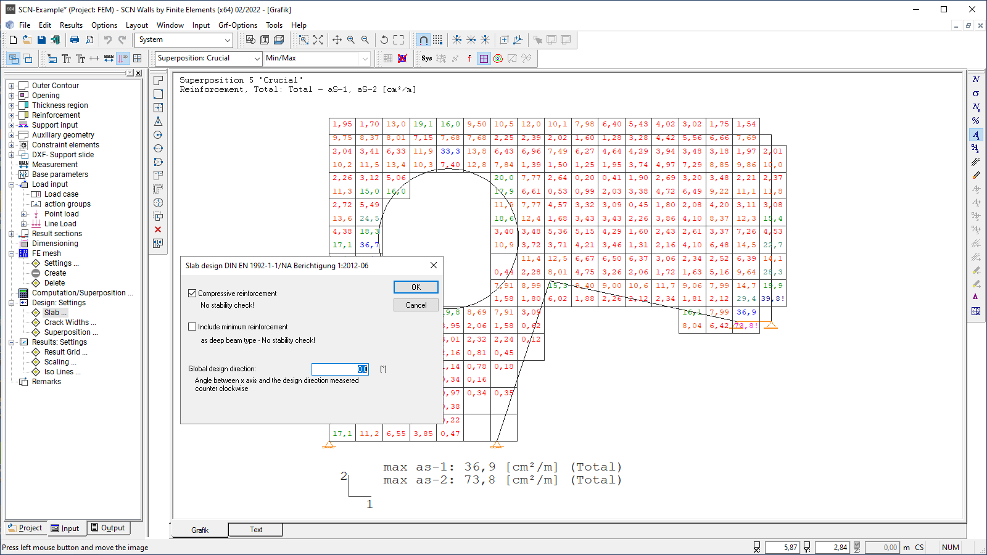This screenshot has height=555, width=987.
Task: Click the Undo arrow icon
Action: [x=108, y=39]
